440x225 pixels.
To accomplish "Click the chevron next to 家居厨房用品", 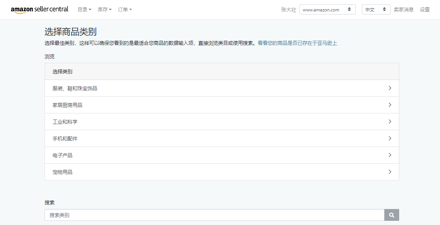I will 390,105.
